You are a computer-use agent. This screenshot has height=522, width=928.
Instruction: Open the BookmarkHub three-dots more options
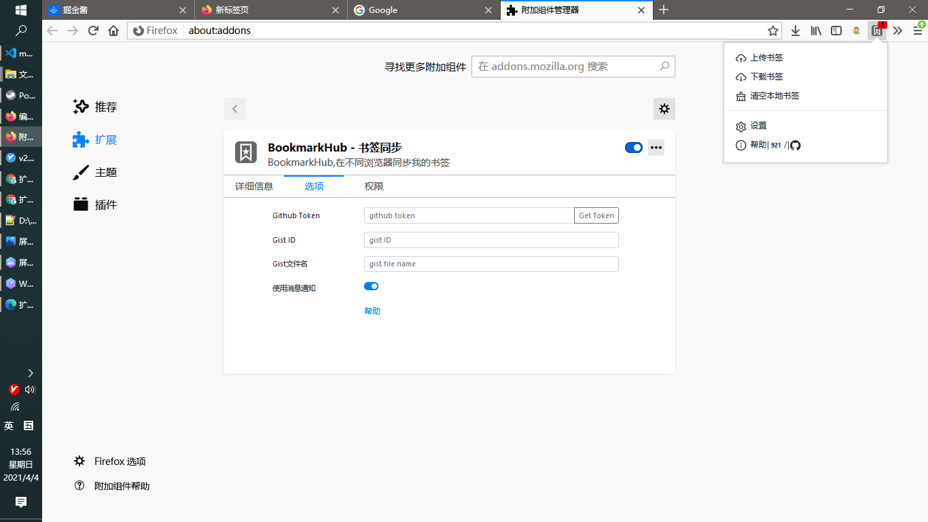[x=656, y=147]
